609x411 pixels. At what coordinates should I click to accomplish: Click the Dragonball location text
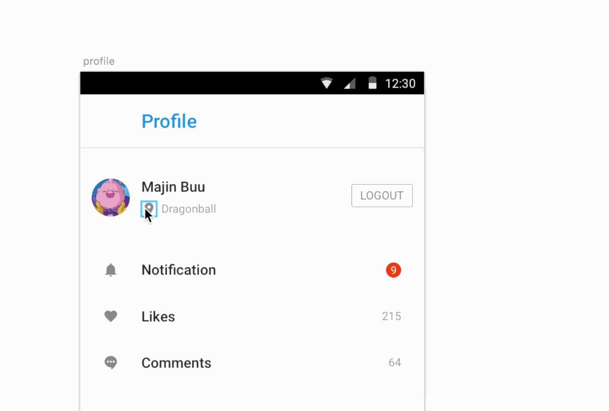[x=188, y=209]
